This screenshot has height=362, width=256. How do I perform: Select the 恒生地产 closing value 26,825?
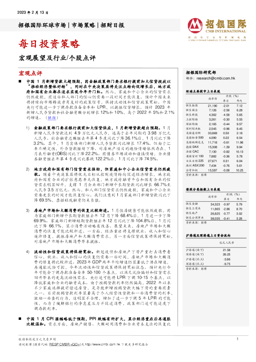click(x=215, y=214)
